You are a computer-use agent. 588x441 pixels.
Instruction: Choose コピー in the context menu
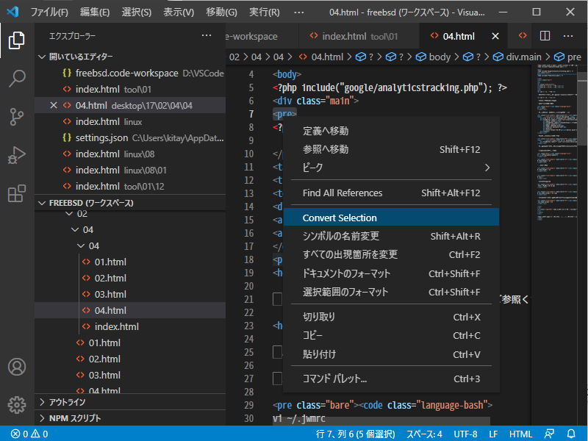coord(391,335)
